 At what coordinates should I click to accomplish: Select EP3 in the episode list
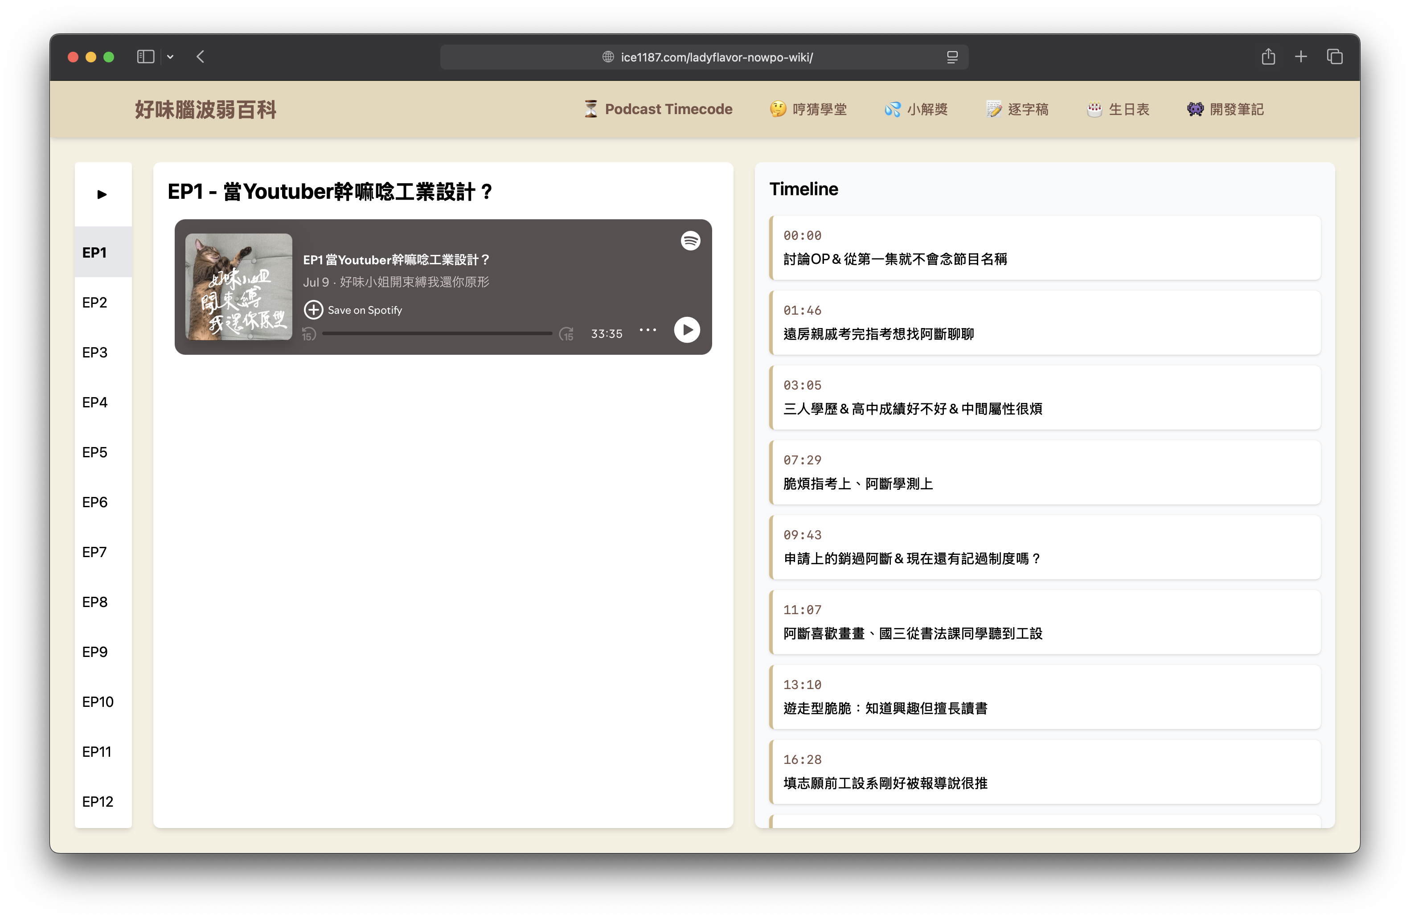point(103,352)
